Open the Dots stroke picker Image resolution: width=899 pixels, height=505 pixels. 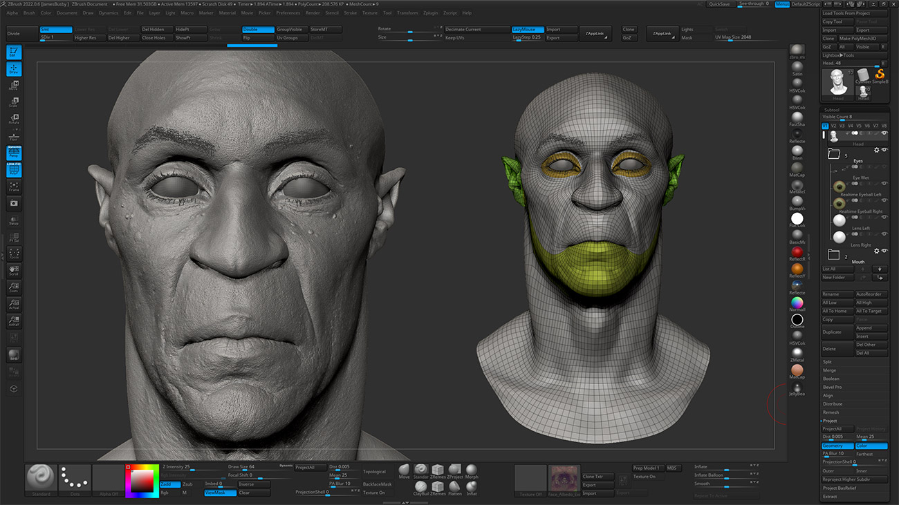pyautogui.click(x=75, y=480)
